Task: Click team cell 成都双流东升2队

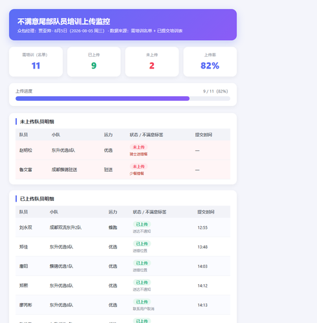Action: pyautogui.click(x=65, y=227)
